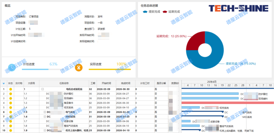Viewport: 274px width, 133px height.
Task: Click the 任务名称 column header
Action: pos(64,83)
